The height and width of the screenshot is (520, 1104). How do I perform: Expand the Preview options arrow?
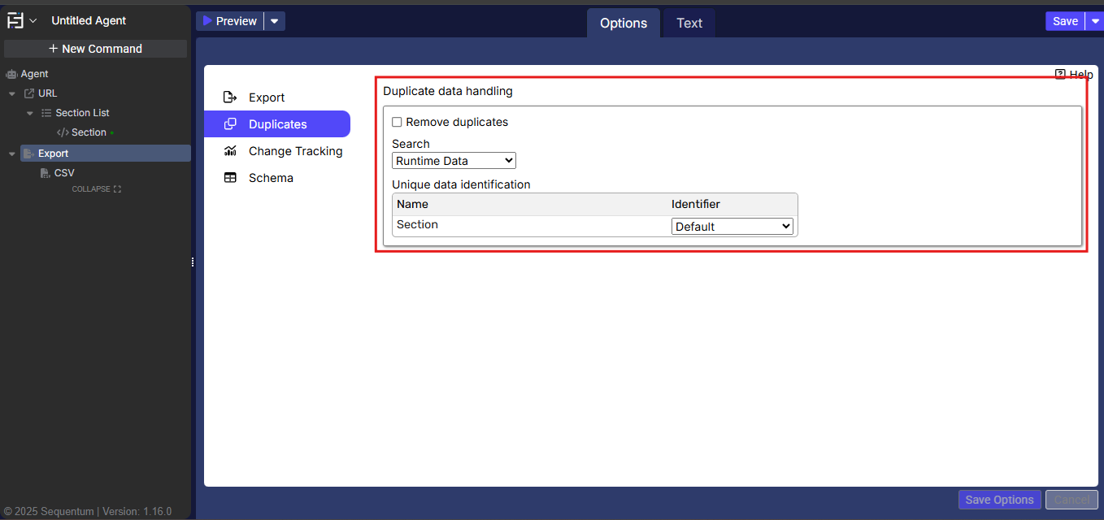tap(275, 21)
